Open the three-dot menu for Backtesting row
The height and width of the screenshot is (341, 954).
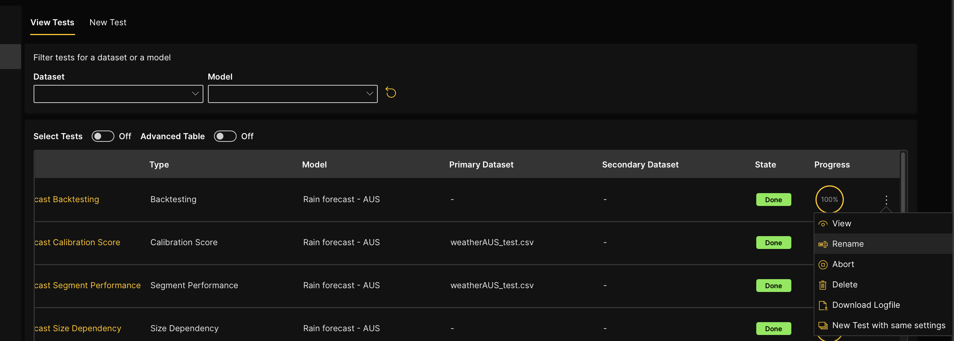tap(886, 200)
